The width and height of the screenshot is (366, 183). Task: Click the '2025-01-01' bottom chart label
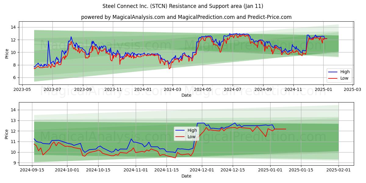pyautogui.click(x=270, y=170)
